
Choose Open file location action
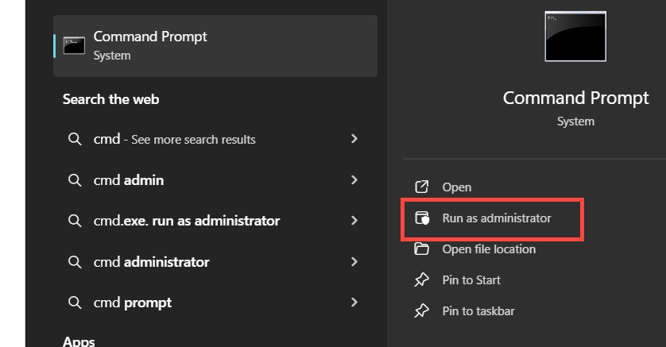coord(489,249)
